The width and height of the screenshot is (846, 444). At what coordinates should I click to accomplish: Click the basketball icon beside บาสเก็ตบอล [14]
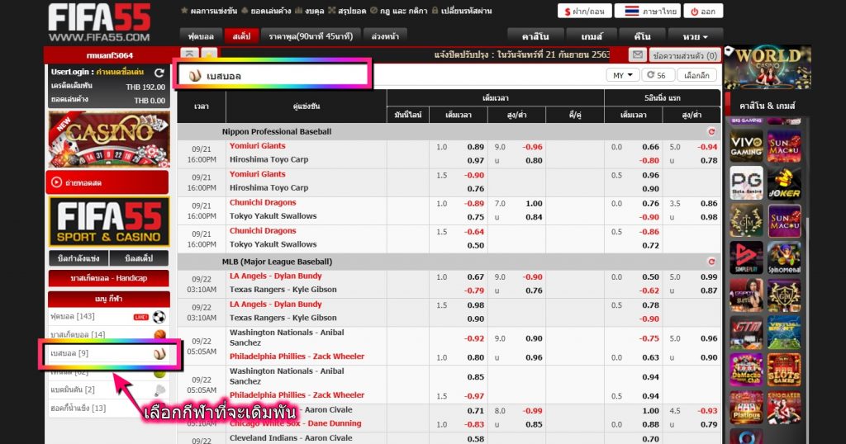click(x=159, y=334)
